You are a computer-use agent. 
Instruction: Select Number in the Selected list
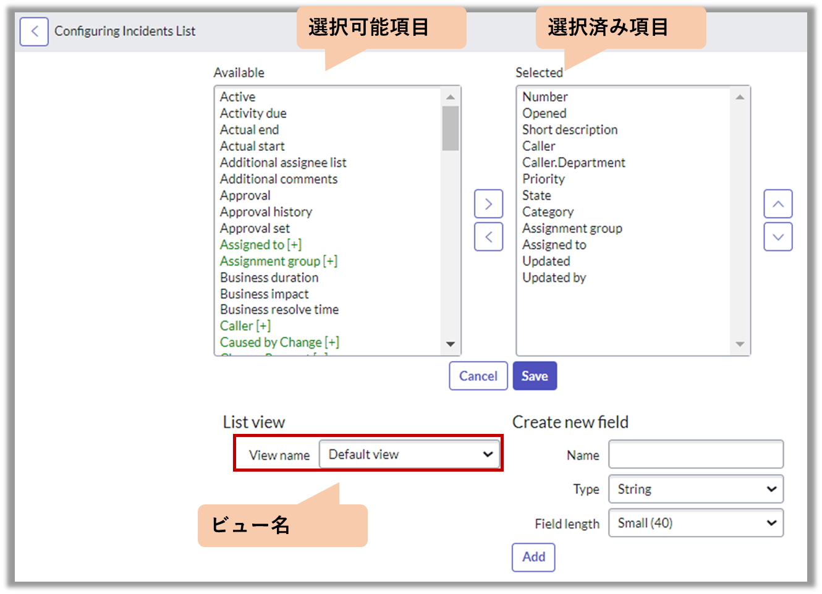coord(544,96)
